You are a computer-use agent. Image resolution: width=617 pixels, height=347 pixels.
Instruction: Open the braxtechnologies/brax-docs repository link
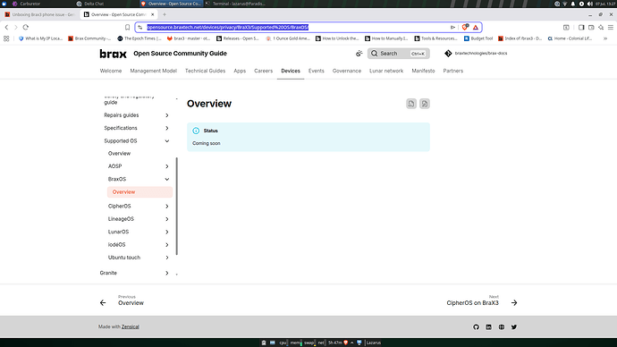point(476,53)
